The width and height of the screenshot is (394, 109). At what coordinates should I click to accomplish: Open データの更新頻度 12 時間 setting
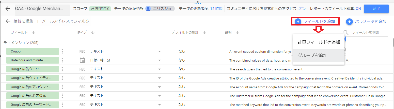click(x=216, y=9)
